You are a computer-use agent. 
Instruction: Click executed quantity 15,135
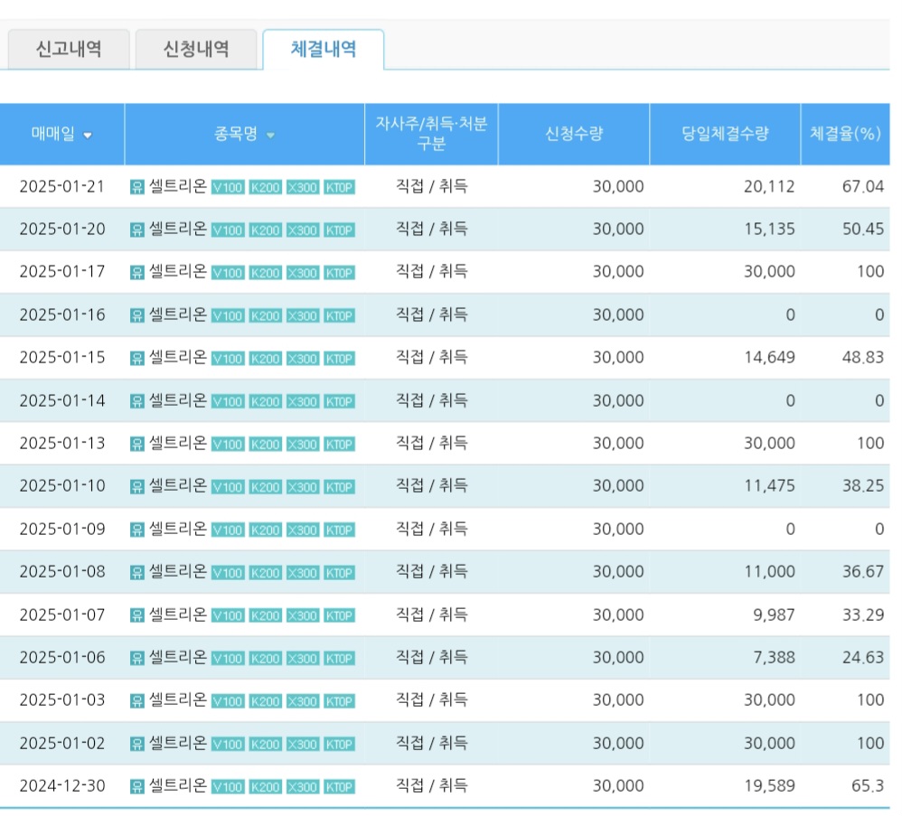[769, 230]
